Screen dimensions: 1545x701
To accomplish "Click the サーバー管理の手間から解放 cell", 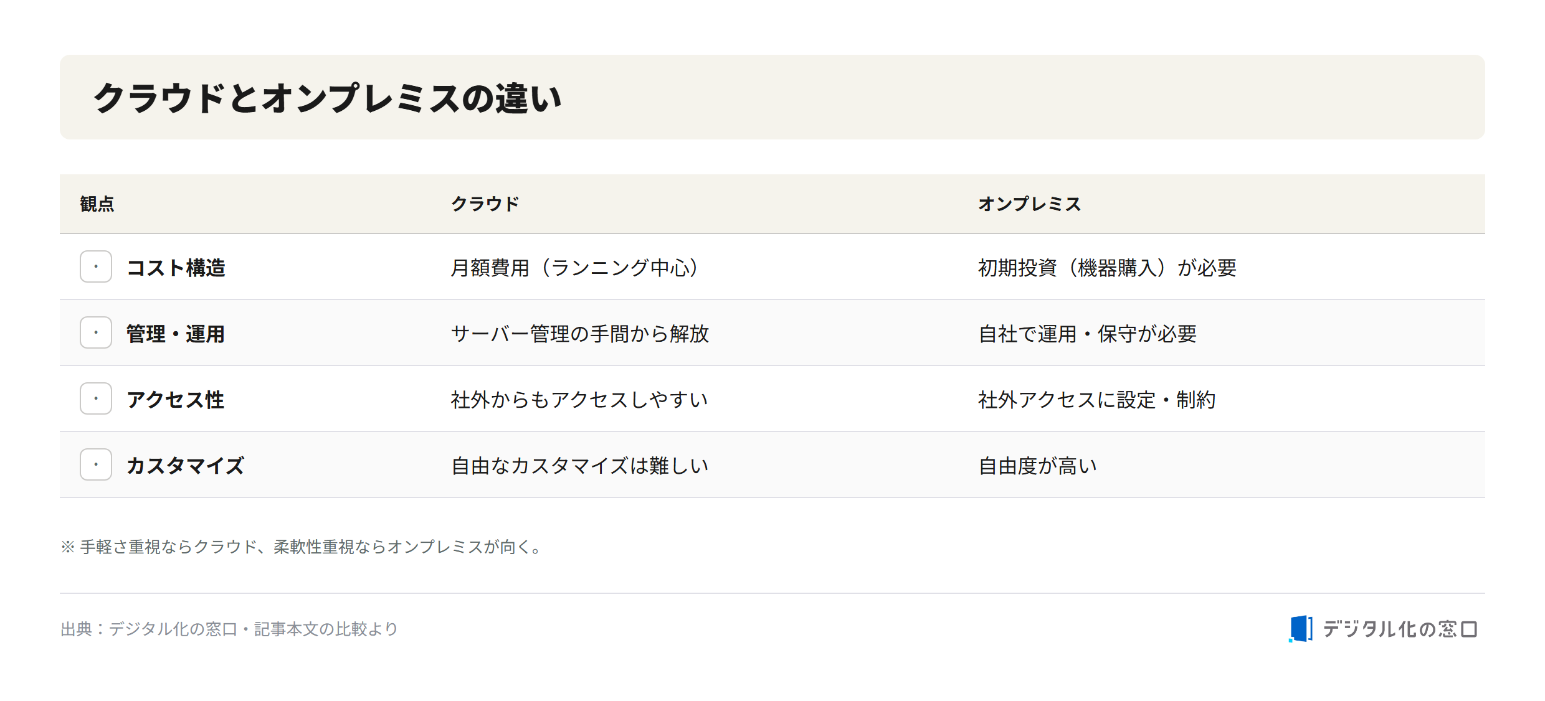I will (580, 334).
